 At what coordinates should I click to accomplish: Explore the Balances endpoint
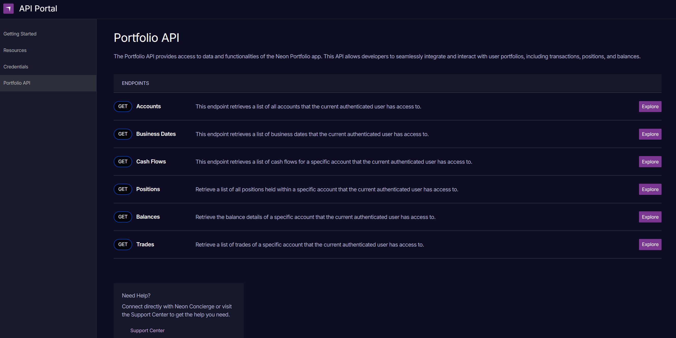tap(650, 217)
